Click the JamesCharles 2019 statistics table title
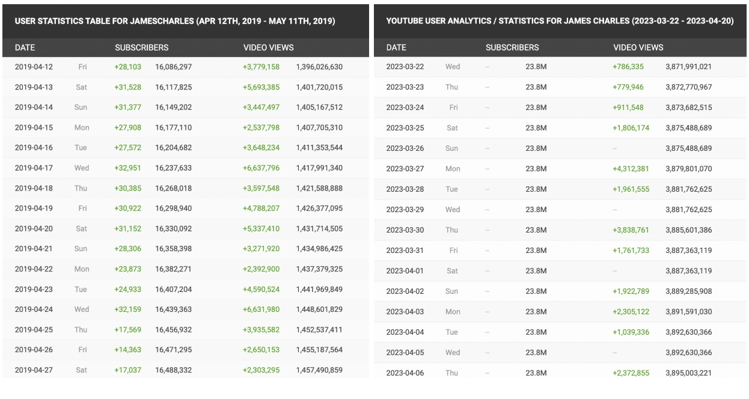This screenshot has width=749, height=399. click(x=175, y=21)
